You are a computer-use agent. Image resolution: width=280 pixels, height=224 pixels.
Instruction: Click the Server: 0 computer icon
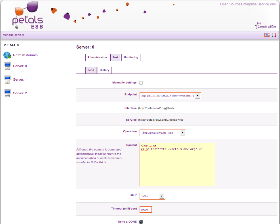click(x=7, y=66)
